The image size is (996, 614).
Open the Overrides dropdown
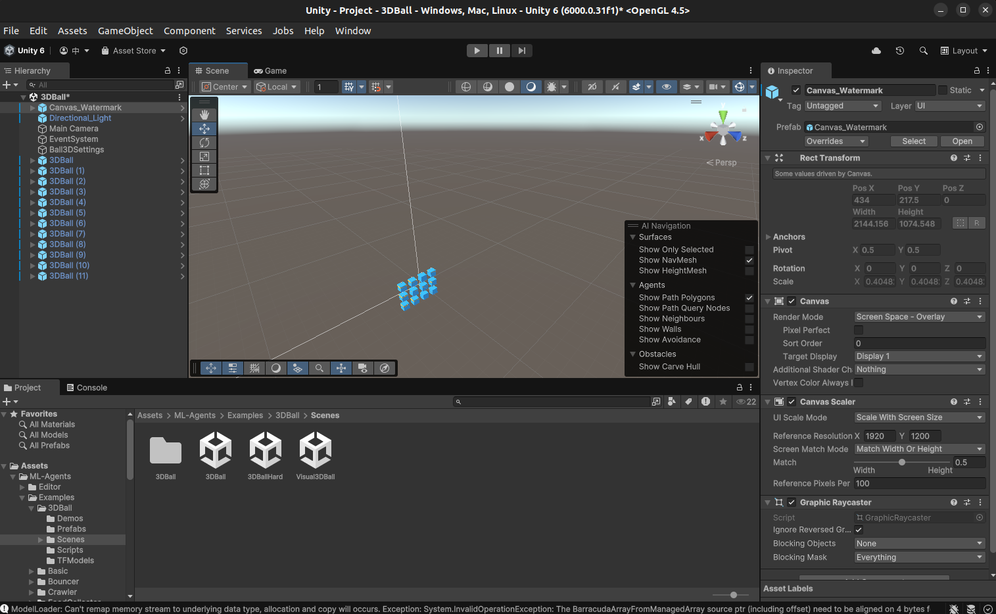coord(836,141)
